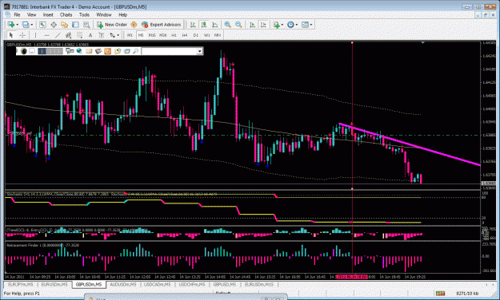Expand the Profiles dropdown arrow

[x=31, y=25]
